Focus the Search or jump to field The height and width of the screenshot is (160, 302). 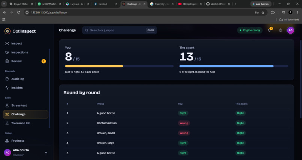click(120, 30)
